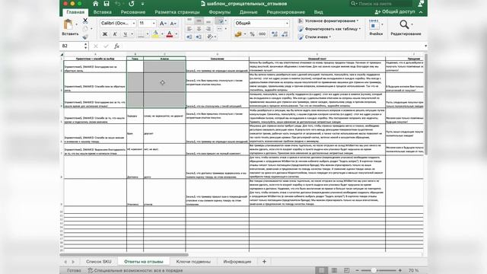Switch to Рисование ribbon tab
This screenshot has height=274, width=487.
click(133, 12)
